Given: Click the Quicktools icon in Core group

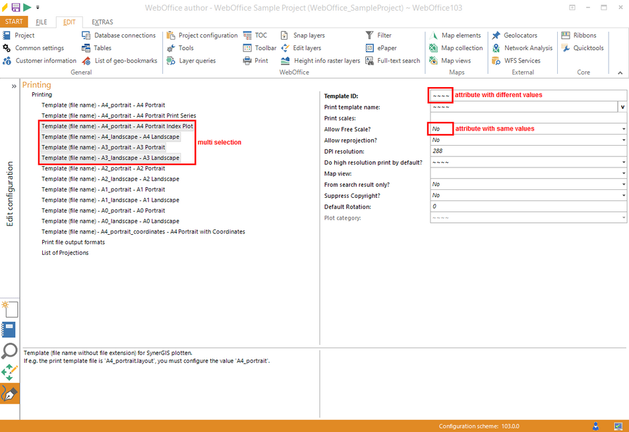Looking at the screenshot, I should [x=581, y=47].
